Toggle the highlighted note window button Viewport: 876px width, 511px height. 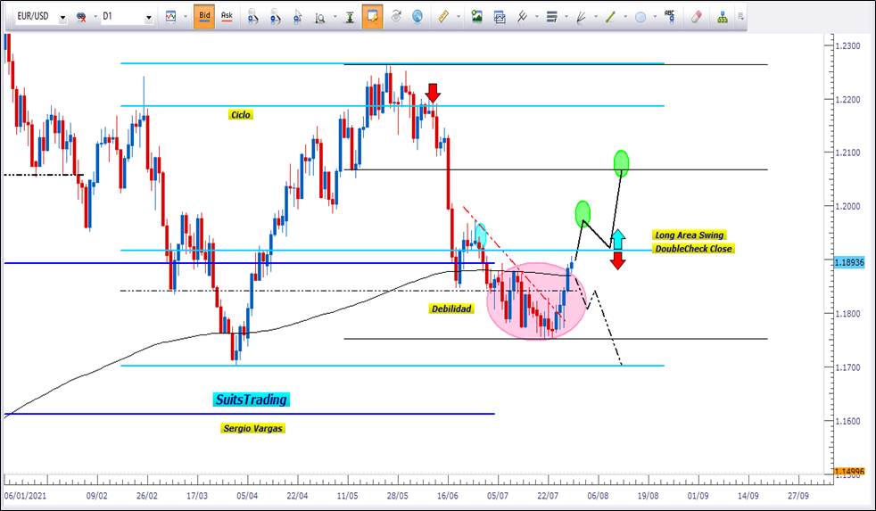tap(372, 16)
